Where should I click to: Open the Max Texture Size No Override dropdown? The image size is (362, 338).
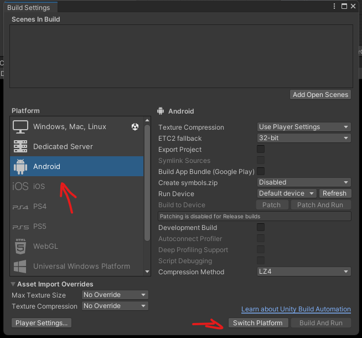click(115, 295)
